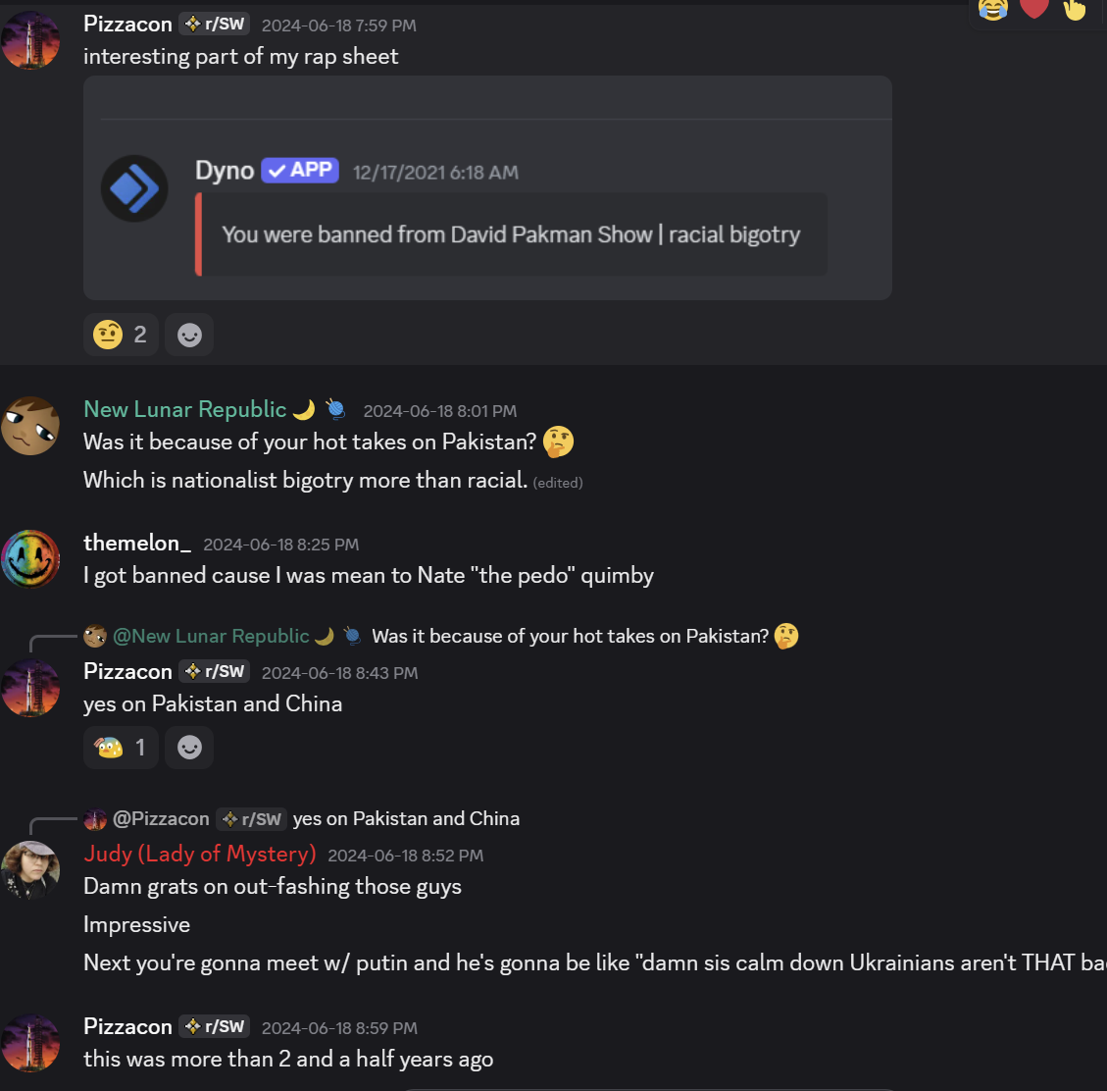The height and width of the screenshot is (1091, 1107).
Task: Jump to the replied "yes on Pakistan and China" preview
Action: click(406, 818)
